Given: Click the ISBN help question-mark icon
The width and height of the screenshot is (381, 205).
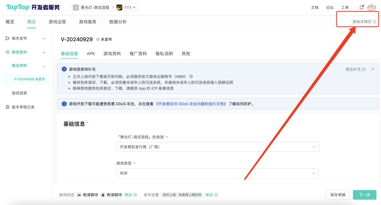Looking at the screenshot, I should point(191,77).
